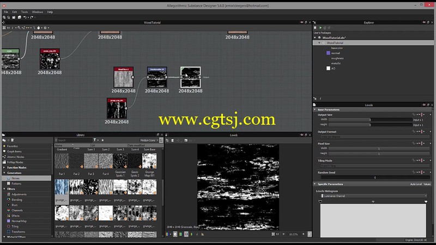Screen dimensions: 436x245
Task: Collapse the WoodTutorial graph in Explorer
Action: pyautogui.click(x=319, y=43)
